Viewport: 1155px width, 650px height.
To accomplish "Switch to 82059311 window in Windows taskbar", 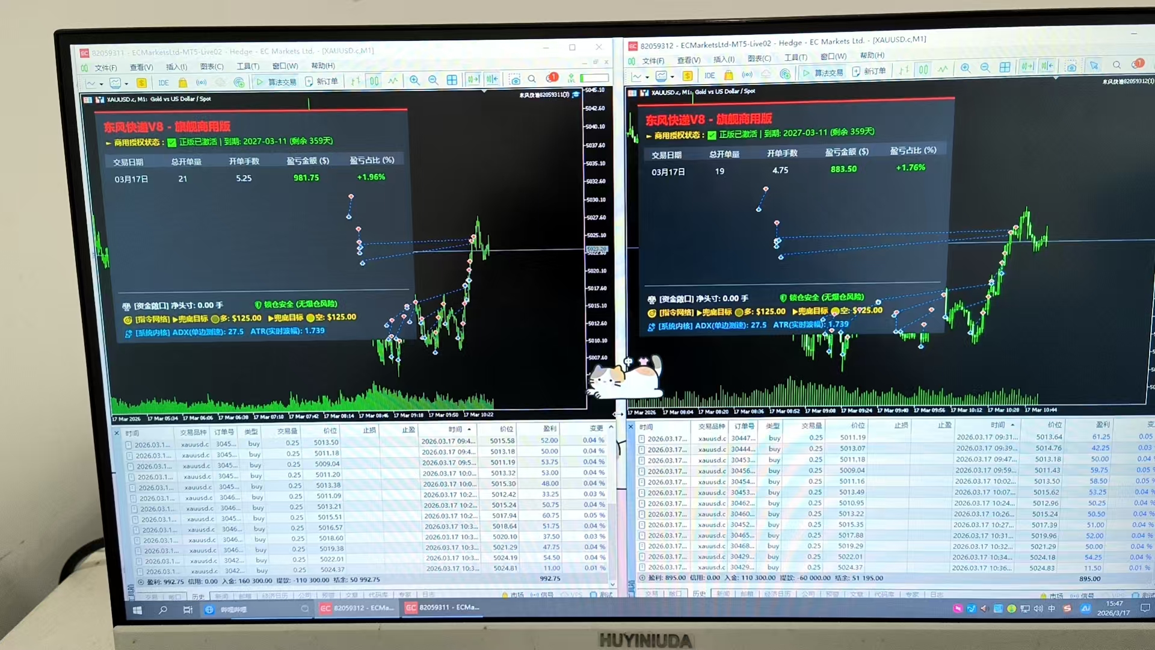I will click(443, 608).
